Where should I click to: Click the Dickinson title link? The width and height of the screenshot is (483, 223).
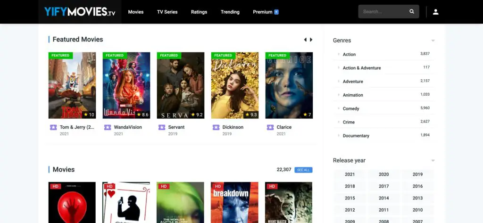[233, 127]
